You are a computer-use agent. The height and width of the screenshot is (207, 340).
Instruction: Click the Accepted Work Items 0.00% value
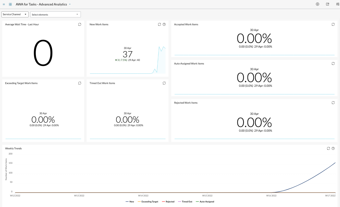click(254, 38)
